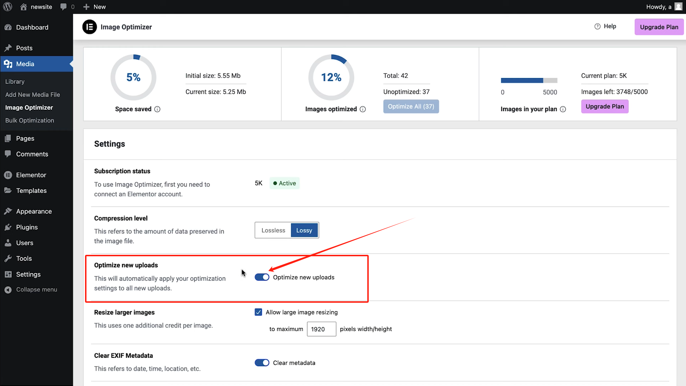
Task: Open the Media panel icon
Action: pyautogui.click(x=8, y=64)
